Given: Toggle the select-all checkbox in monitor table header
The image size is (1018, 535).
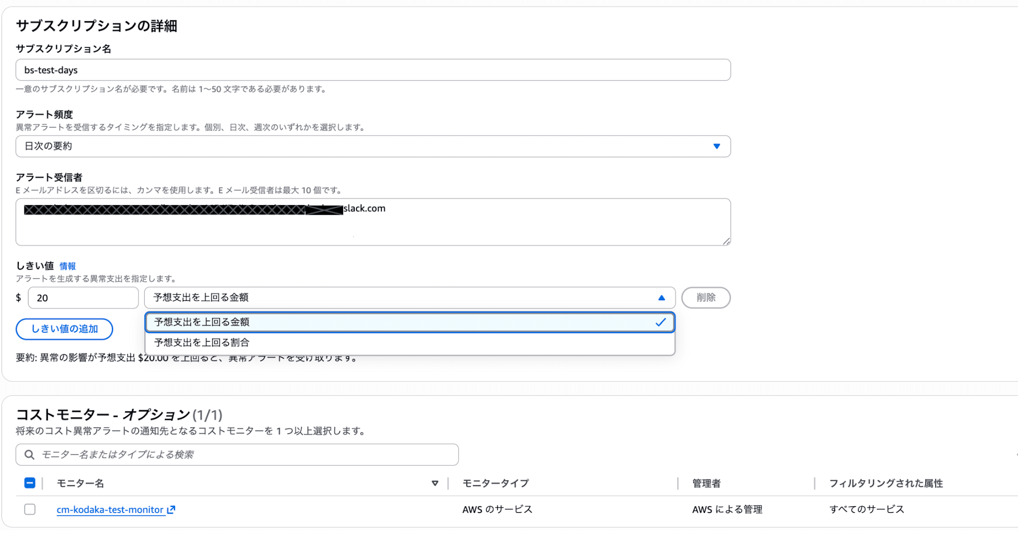Looking at the screenshot, I should coord(30,483).
